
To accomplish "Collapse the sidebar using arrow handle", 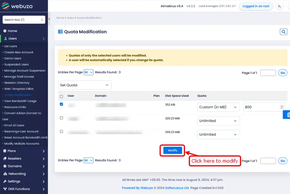I will pyautogui.click(x=49, y=19).
